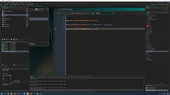This screenshot has height=95, width=170.
Task: Click the Stop square button in toolbar
Action: 17,4
